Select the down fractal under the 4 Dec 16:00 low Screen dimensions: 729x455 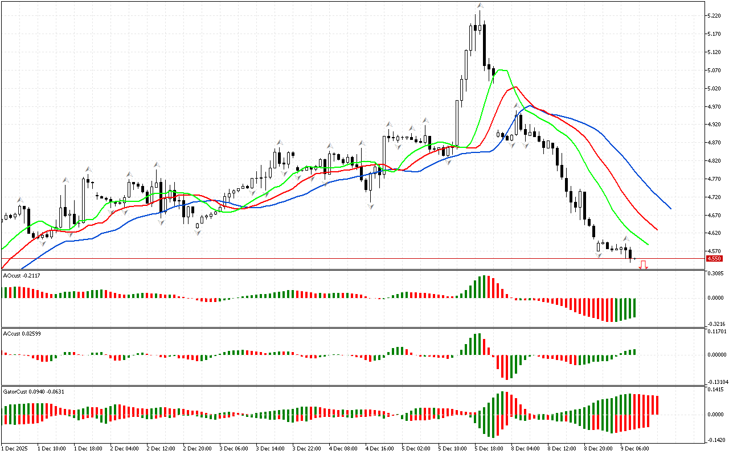(371, 206)
